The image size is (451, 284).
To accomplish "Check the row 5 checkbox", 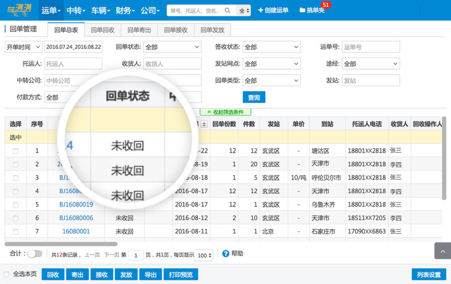I will pyautogui.click(x=16, y=205).
